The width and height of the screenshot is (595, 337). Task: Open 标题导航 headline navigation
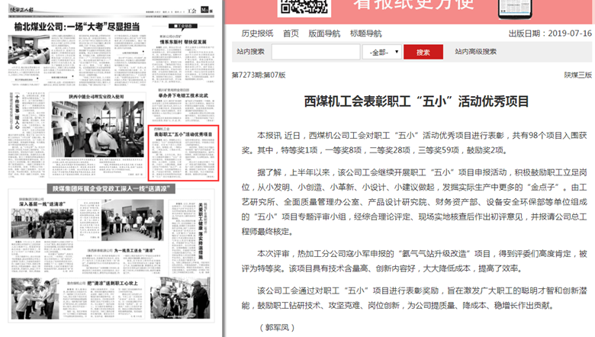pos(365,34)
